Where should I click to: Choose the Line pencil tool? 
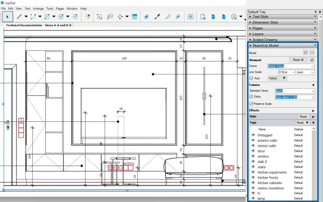19,16
